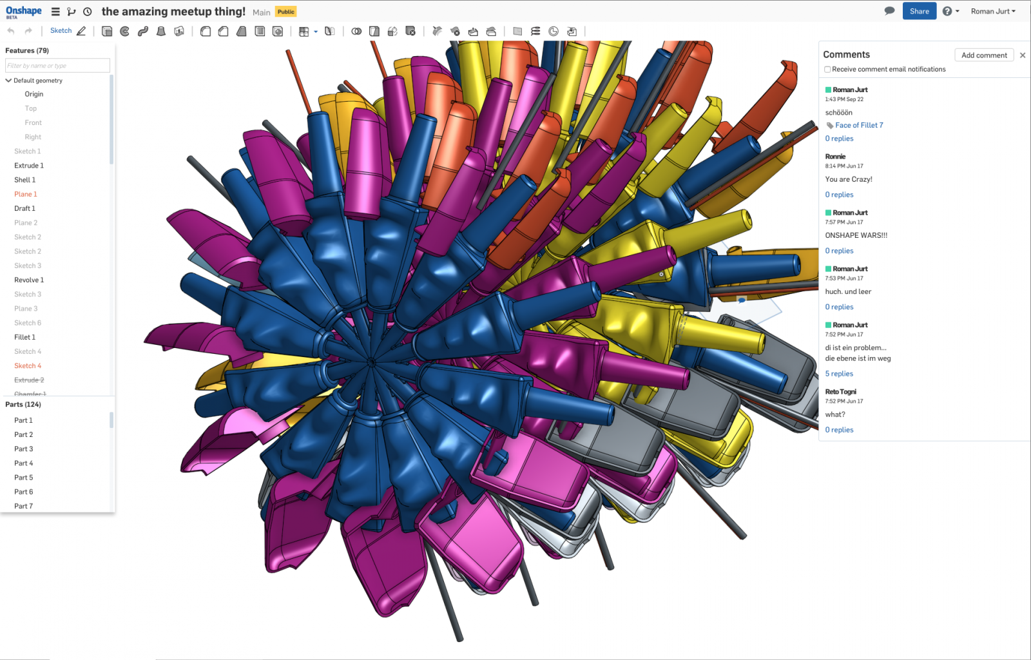The height and width of the screenshot is (660, 1031).
Task: Select the Shell tool
Action: click(259, 30)
